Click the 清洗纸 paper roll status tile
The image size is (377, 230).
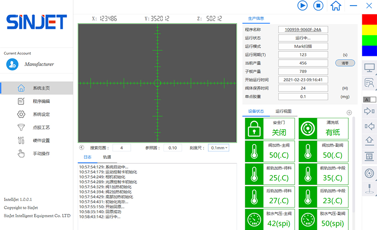pyautogui.click(x=323, y=128)
